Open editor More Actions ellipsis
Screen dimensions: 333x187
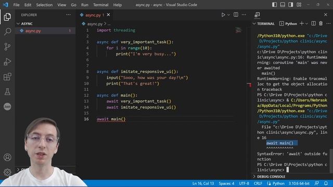tap(244, 15)
